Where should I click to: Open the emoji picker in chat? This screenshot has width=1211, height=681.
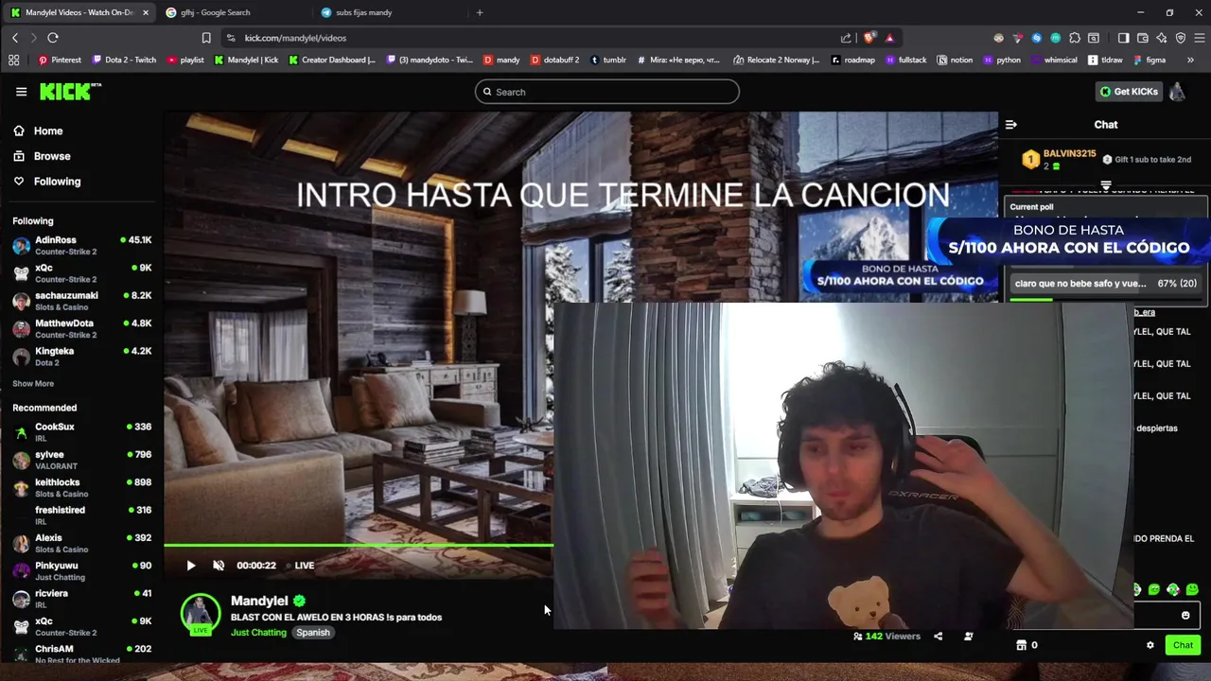(1185, 616)
